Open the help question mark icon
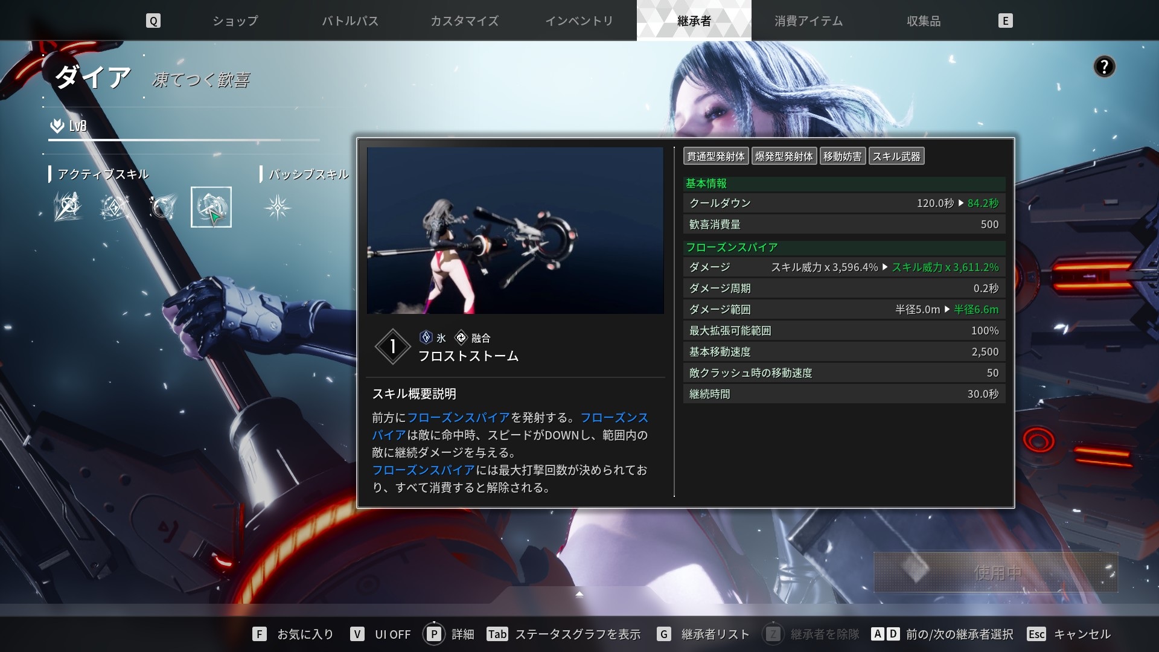The height and width of the screenshot is (652, 1159). point(1104,66)
